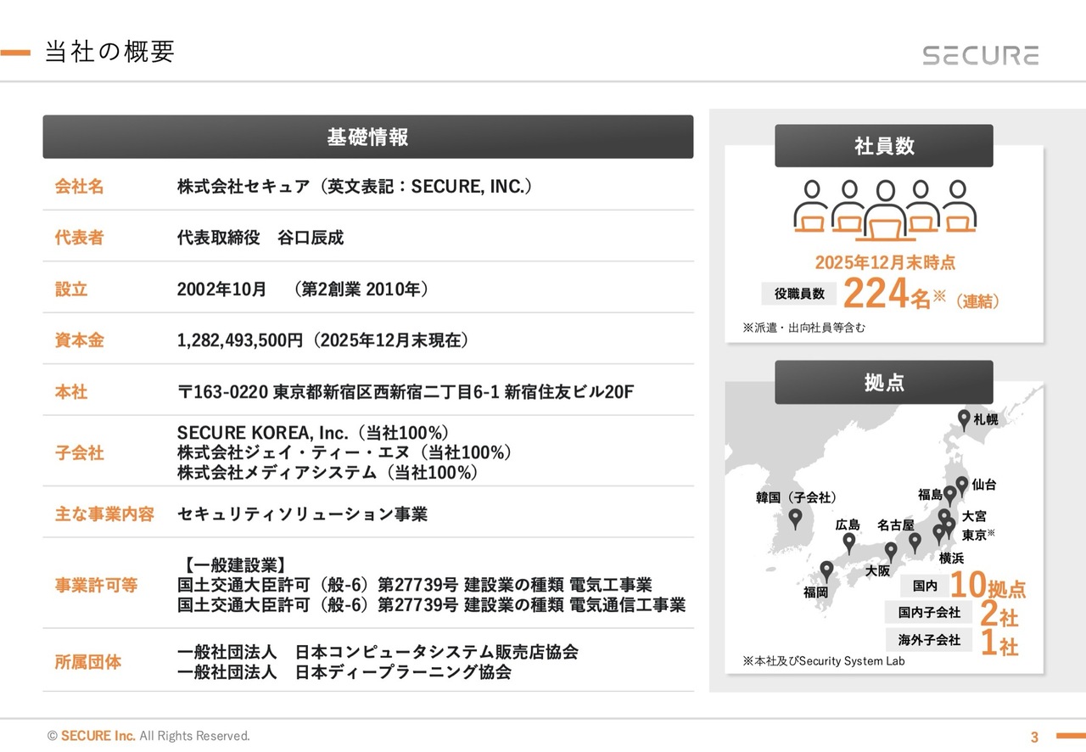
Task: Click the employees-at-desks illustration
Action: tap(884, 208)
